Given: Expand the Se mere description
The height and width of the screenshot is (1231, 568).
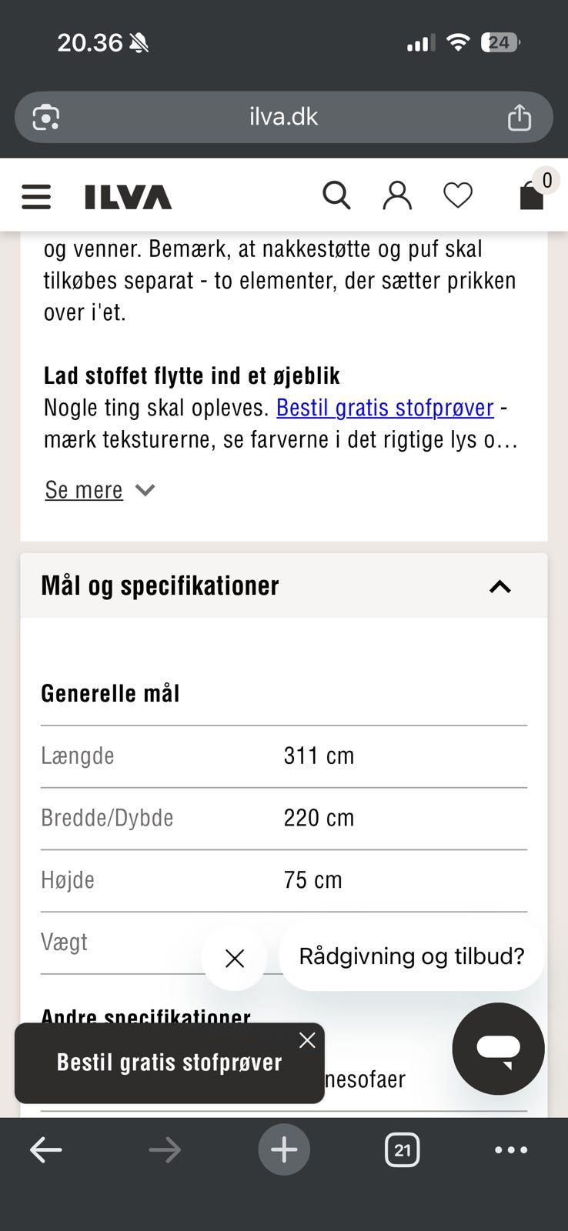Looking at the screenshot, I should coord(83,490).
